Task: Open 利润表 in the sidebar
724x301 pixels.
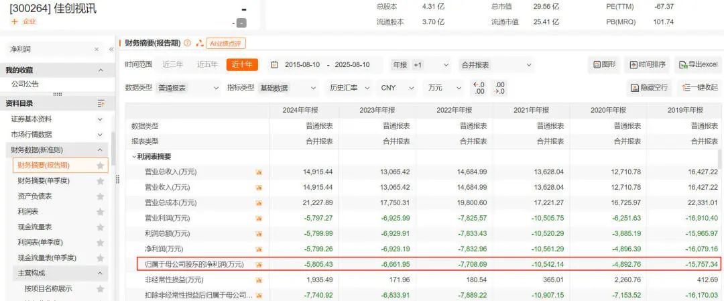Action: pyautogui.click(x=27, y=212)
